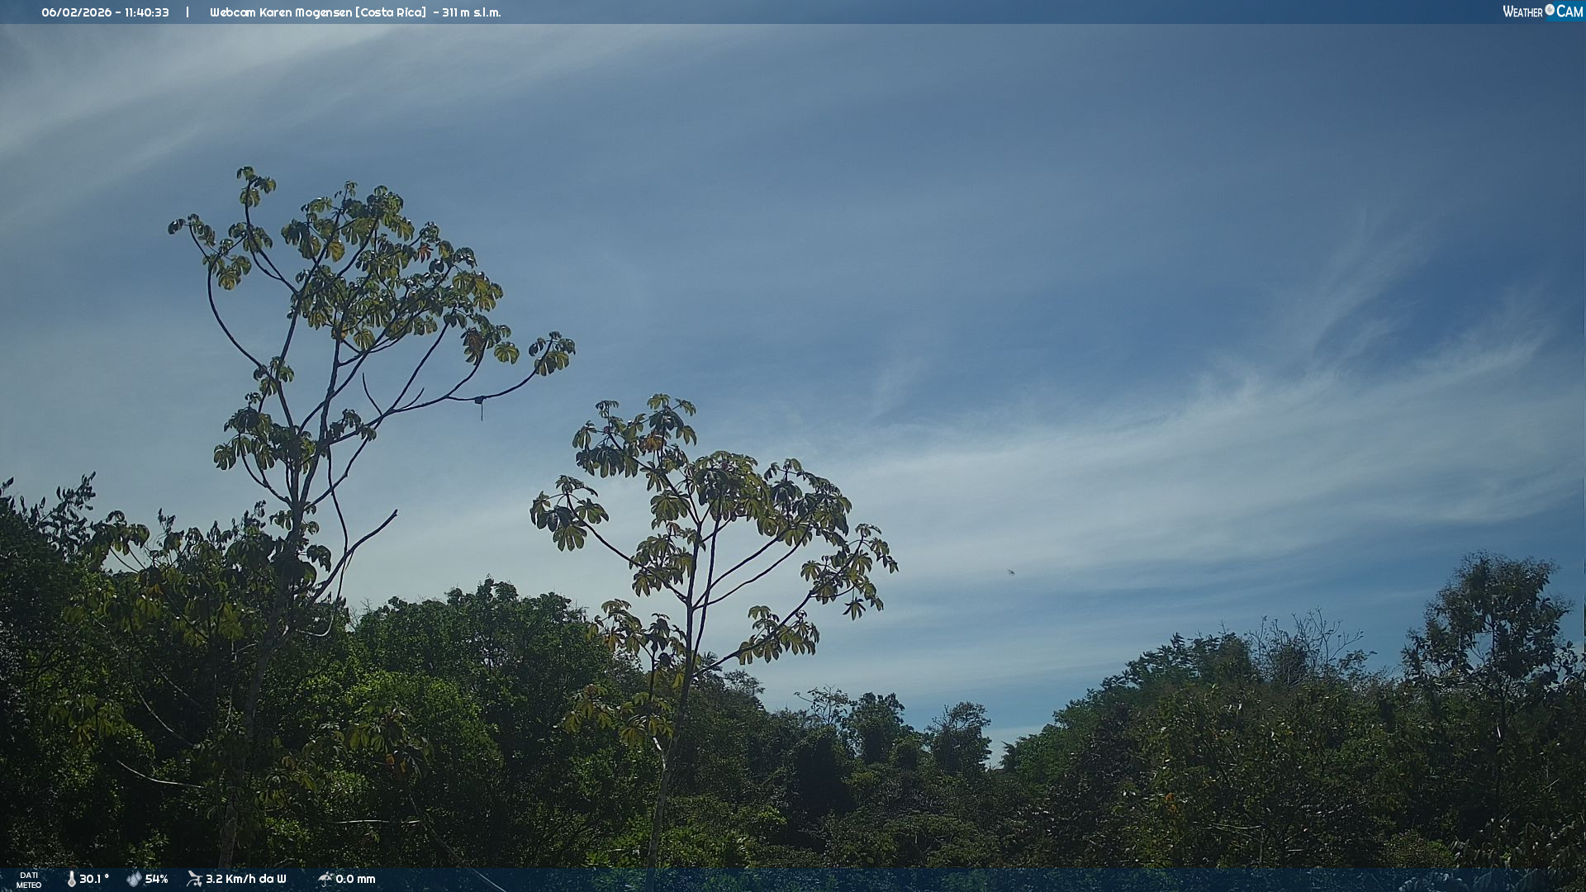The image size is (1586, 892).
Task: Click the [Costa Rica] location text
Action: (390, 12)
